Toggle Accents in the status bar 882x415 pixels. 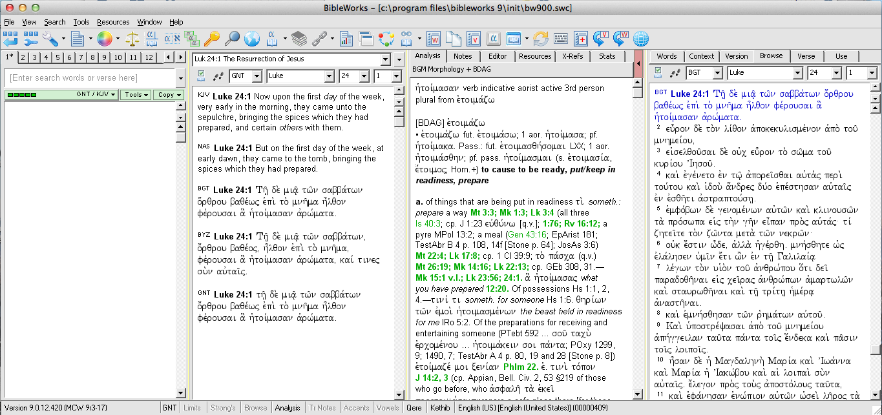pyautogui.click(x=356, y=408)
